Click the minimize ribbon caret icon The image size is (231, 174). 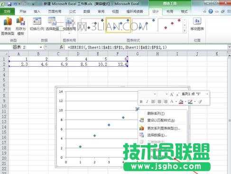click(205, 11)
